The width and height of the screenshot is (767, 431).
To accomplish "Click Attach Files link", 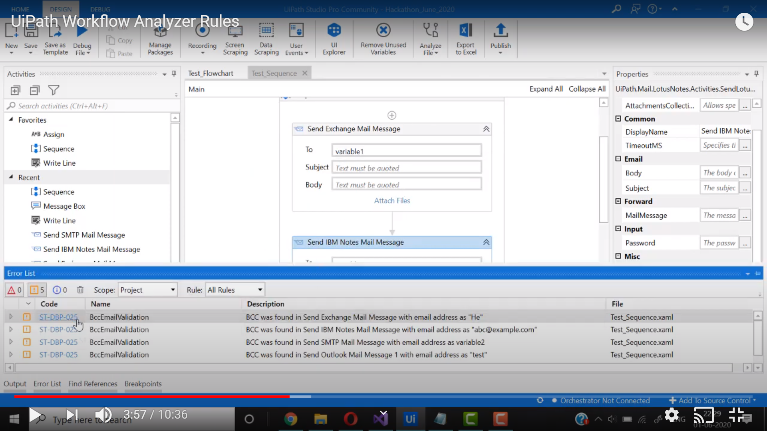I will click(x=392, y=201).
